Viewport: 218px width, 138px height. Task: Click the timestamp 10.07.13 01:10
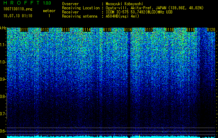pos(18,16)
